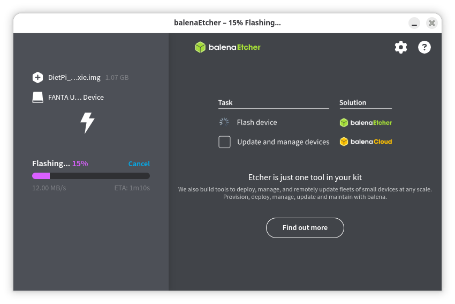
Task: Tick the Update and manage devices checkbox
Action: 225,142
